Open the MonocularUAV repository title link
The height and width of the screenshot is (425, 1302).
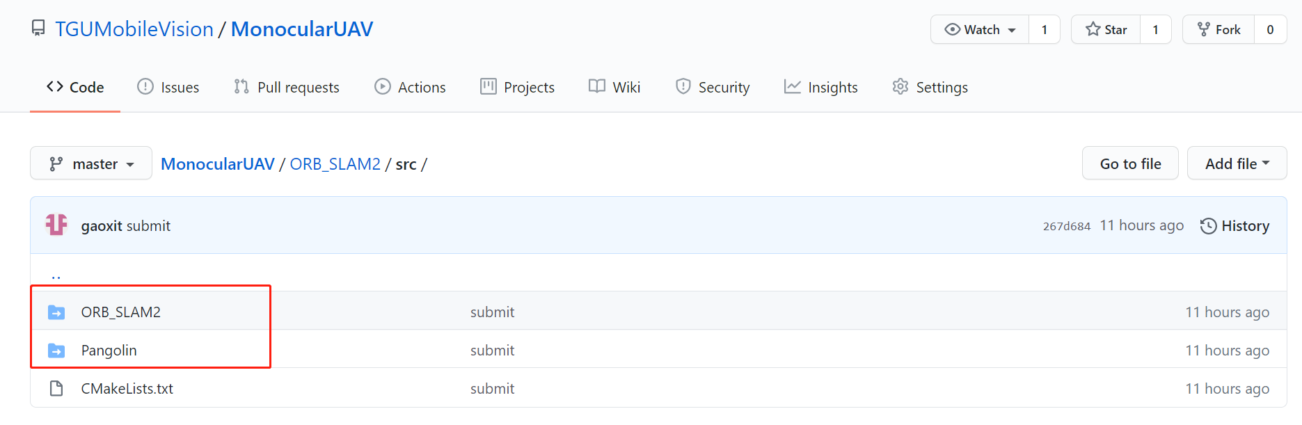pos(302,29)
